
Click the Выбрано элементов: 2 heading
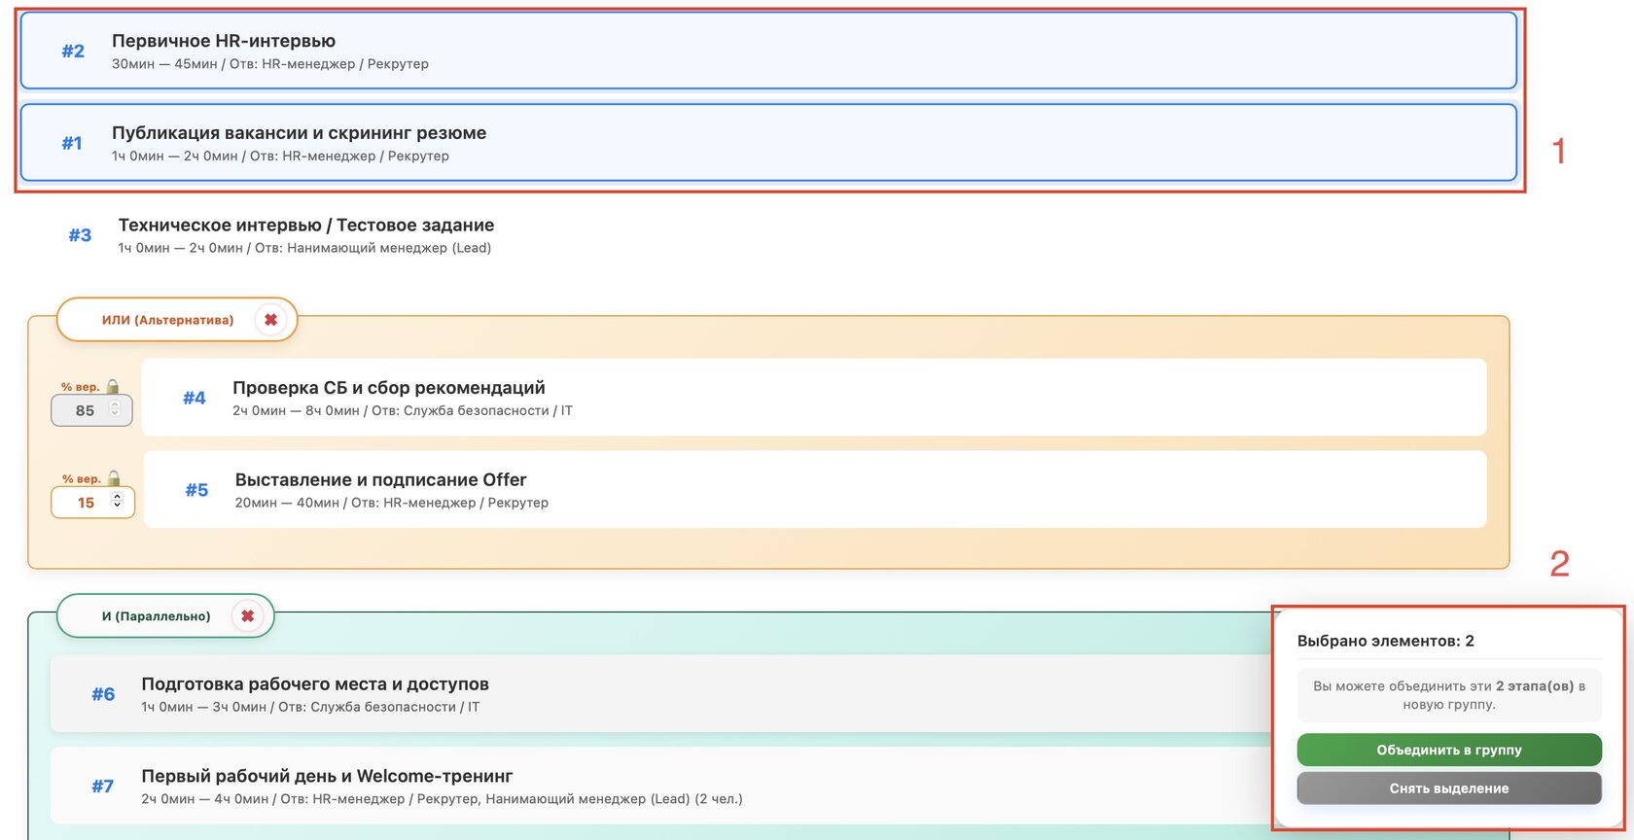(1386, 641)
